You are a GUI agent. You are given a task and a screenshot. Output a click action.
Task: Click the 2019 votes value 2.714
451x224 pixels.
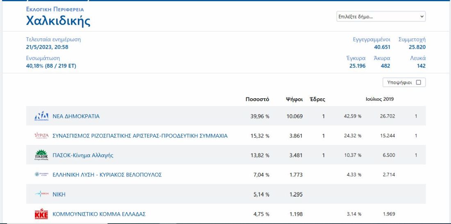click(389, 174)
